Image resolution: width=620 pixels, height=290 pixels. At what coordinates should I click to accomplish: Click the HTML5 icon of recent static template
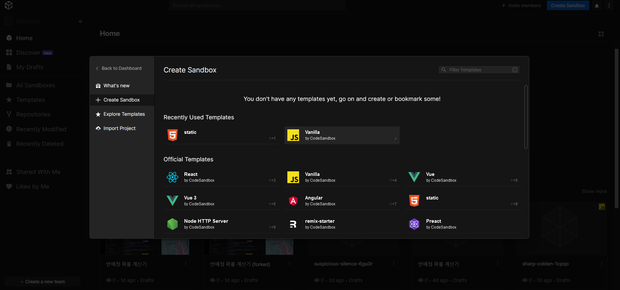pos(172,135)
